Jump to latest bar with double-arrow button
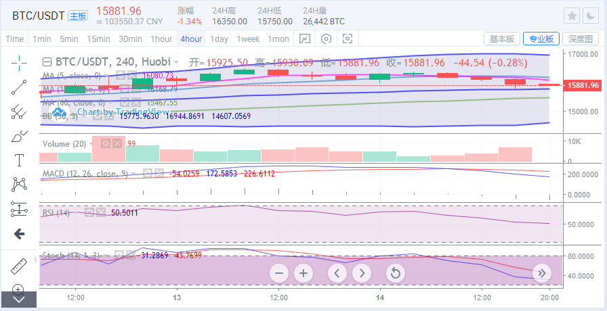The image size is (607, 311). [541, 273]
